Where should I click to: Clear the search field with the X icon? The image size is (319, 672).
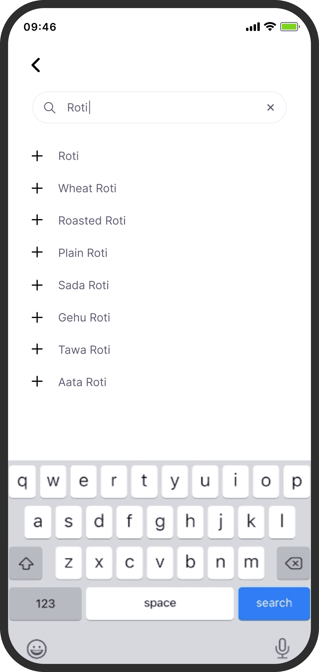click(x=270, y=107)
